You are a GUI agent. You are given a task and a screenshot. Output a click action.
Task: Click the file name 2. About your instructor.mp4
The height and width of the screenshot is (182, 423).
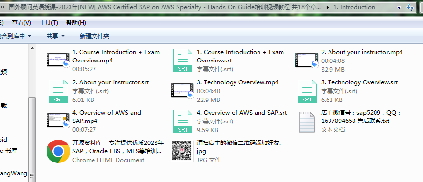pos(362,52)
